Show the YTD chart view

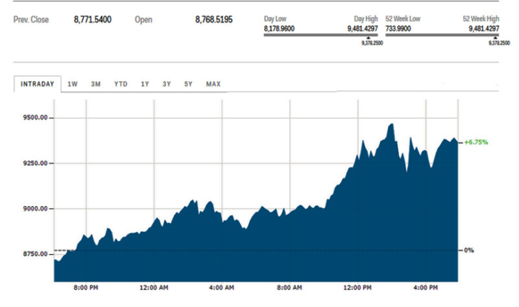tap(121, 84)
